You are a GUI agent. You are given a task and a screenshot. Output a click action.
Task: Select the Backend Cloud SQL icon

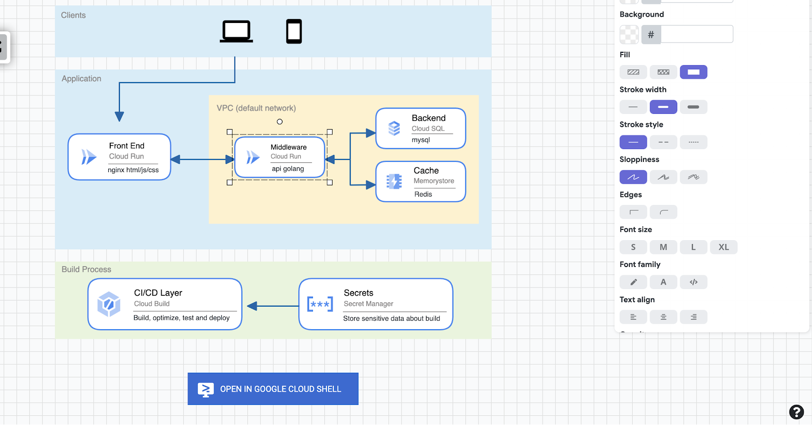coord(394,128)
